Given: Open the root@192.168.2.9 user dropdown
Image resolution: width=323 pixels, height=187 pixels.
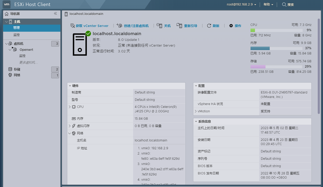Looking at the screenshot, I should tap(241, 4).
